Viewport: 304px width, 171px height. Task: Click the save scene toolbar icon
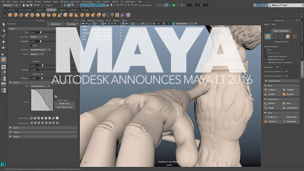click(x=31, y=5)
